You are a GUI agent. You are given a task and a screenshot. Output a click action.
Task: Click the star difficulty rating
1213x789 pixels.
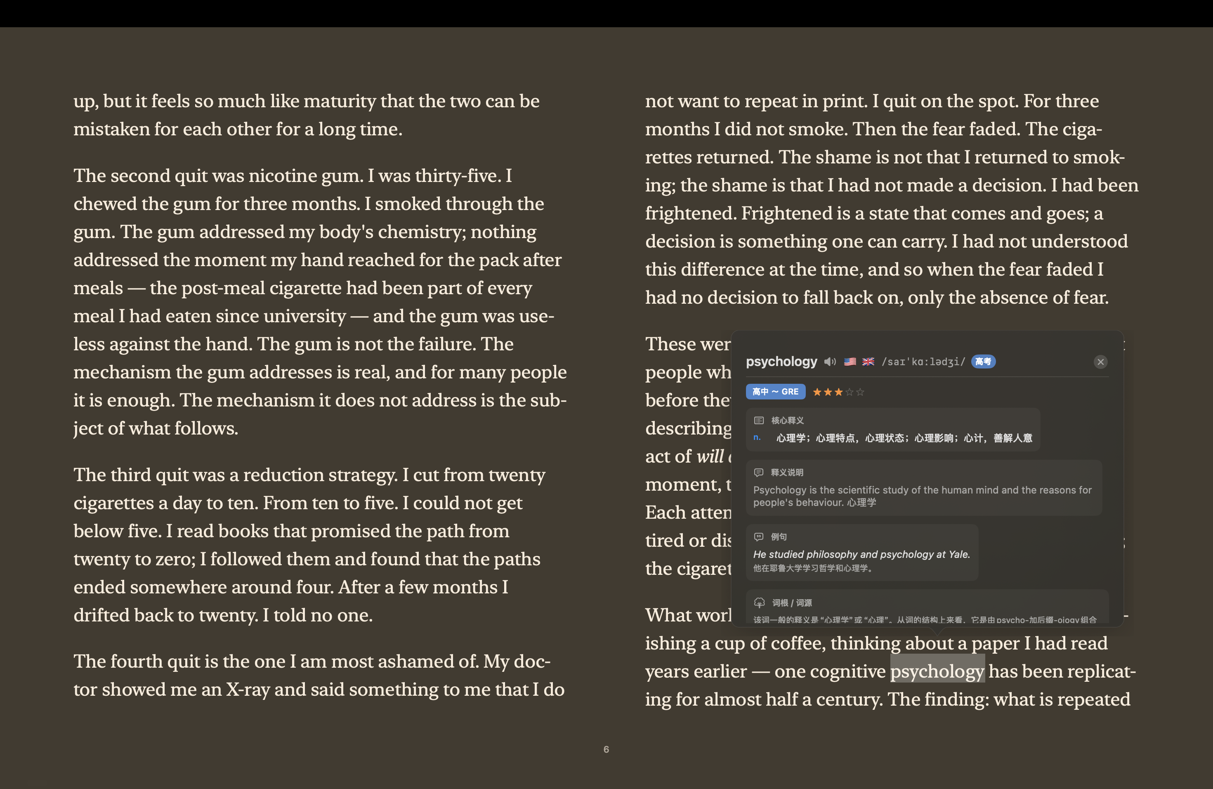[x=838, y=392]
